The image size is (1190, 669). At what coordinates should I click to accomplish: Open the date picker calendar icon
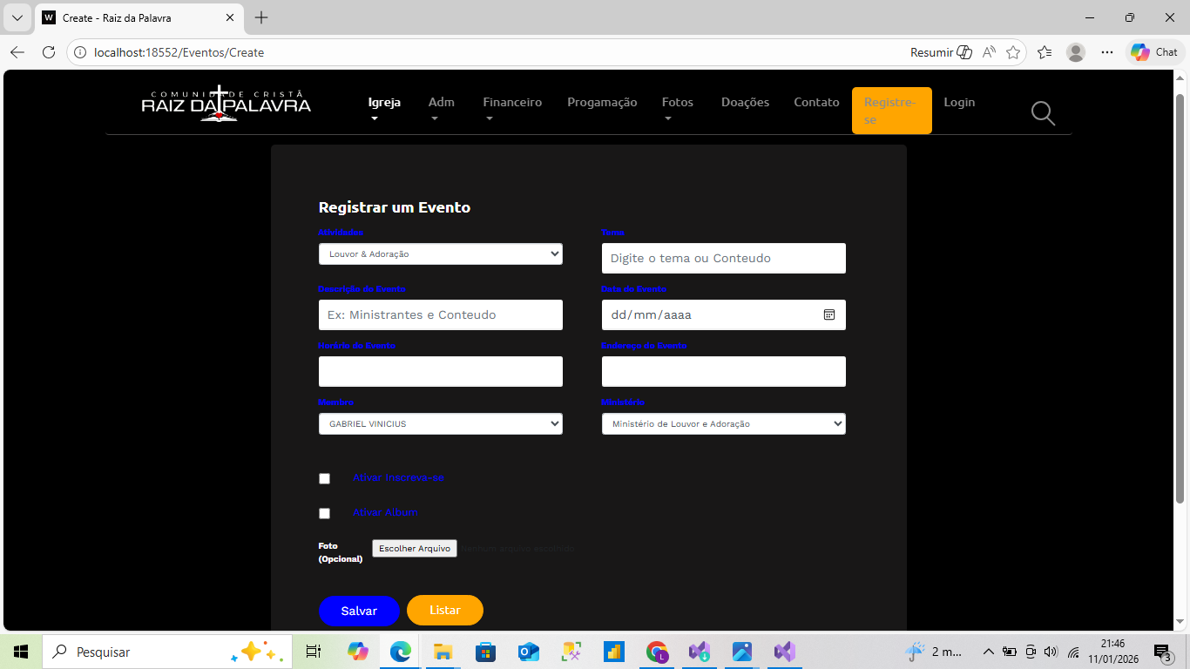[829, 314]
